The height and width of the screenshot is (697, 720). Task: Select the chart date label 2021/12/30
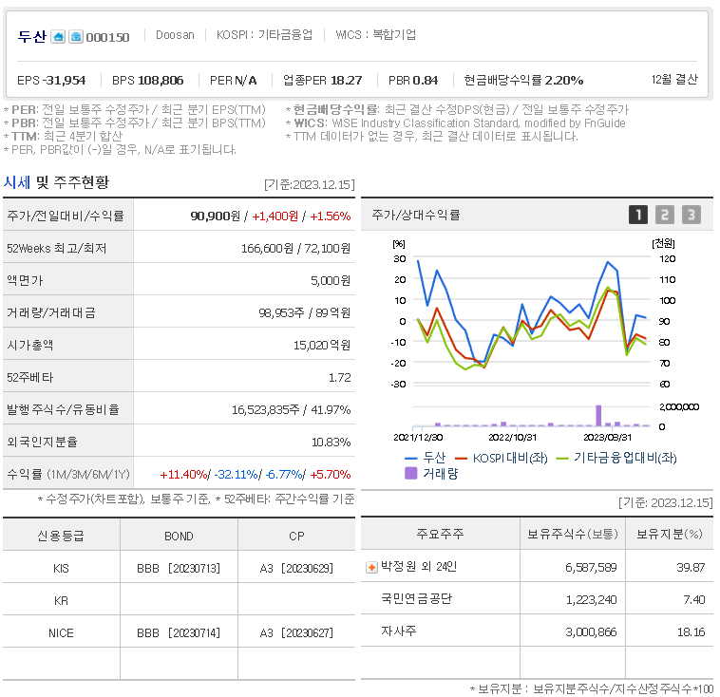pyautogui.click(x=418, y=437)
